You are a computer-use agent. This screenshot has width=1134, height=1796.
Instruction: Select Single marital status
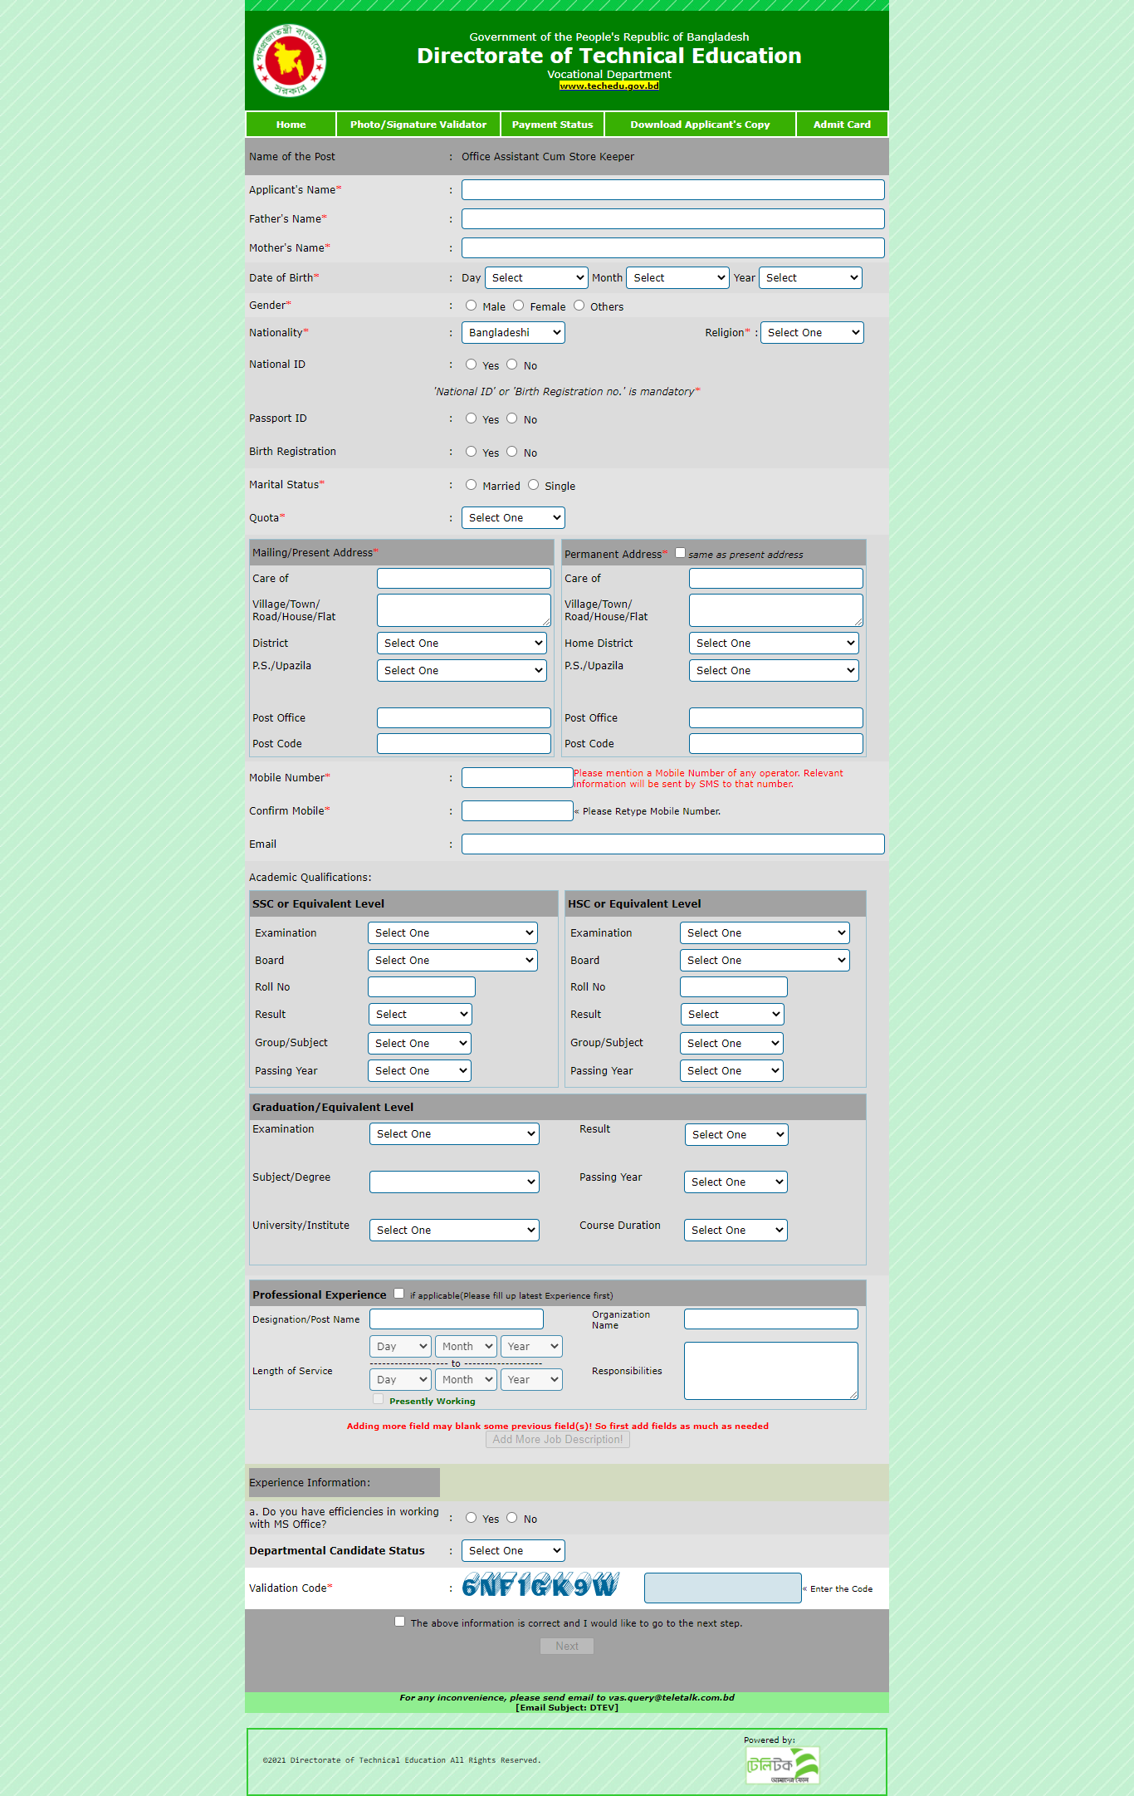[x=533, y=485]
